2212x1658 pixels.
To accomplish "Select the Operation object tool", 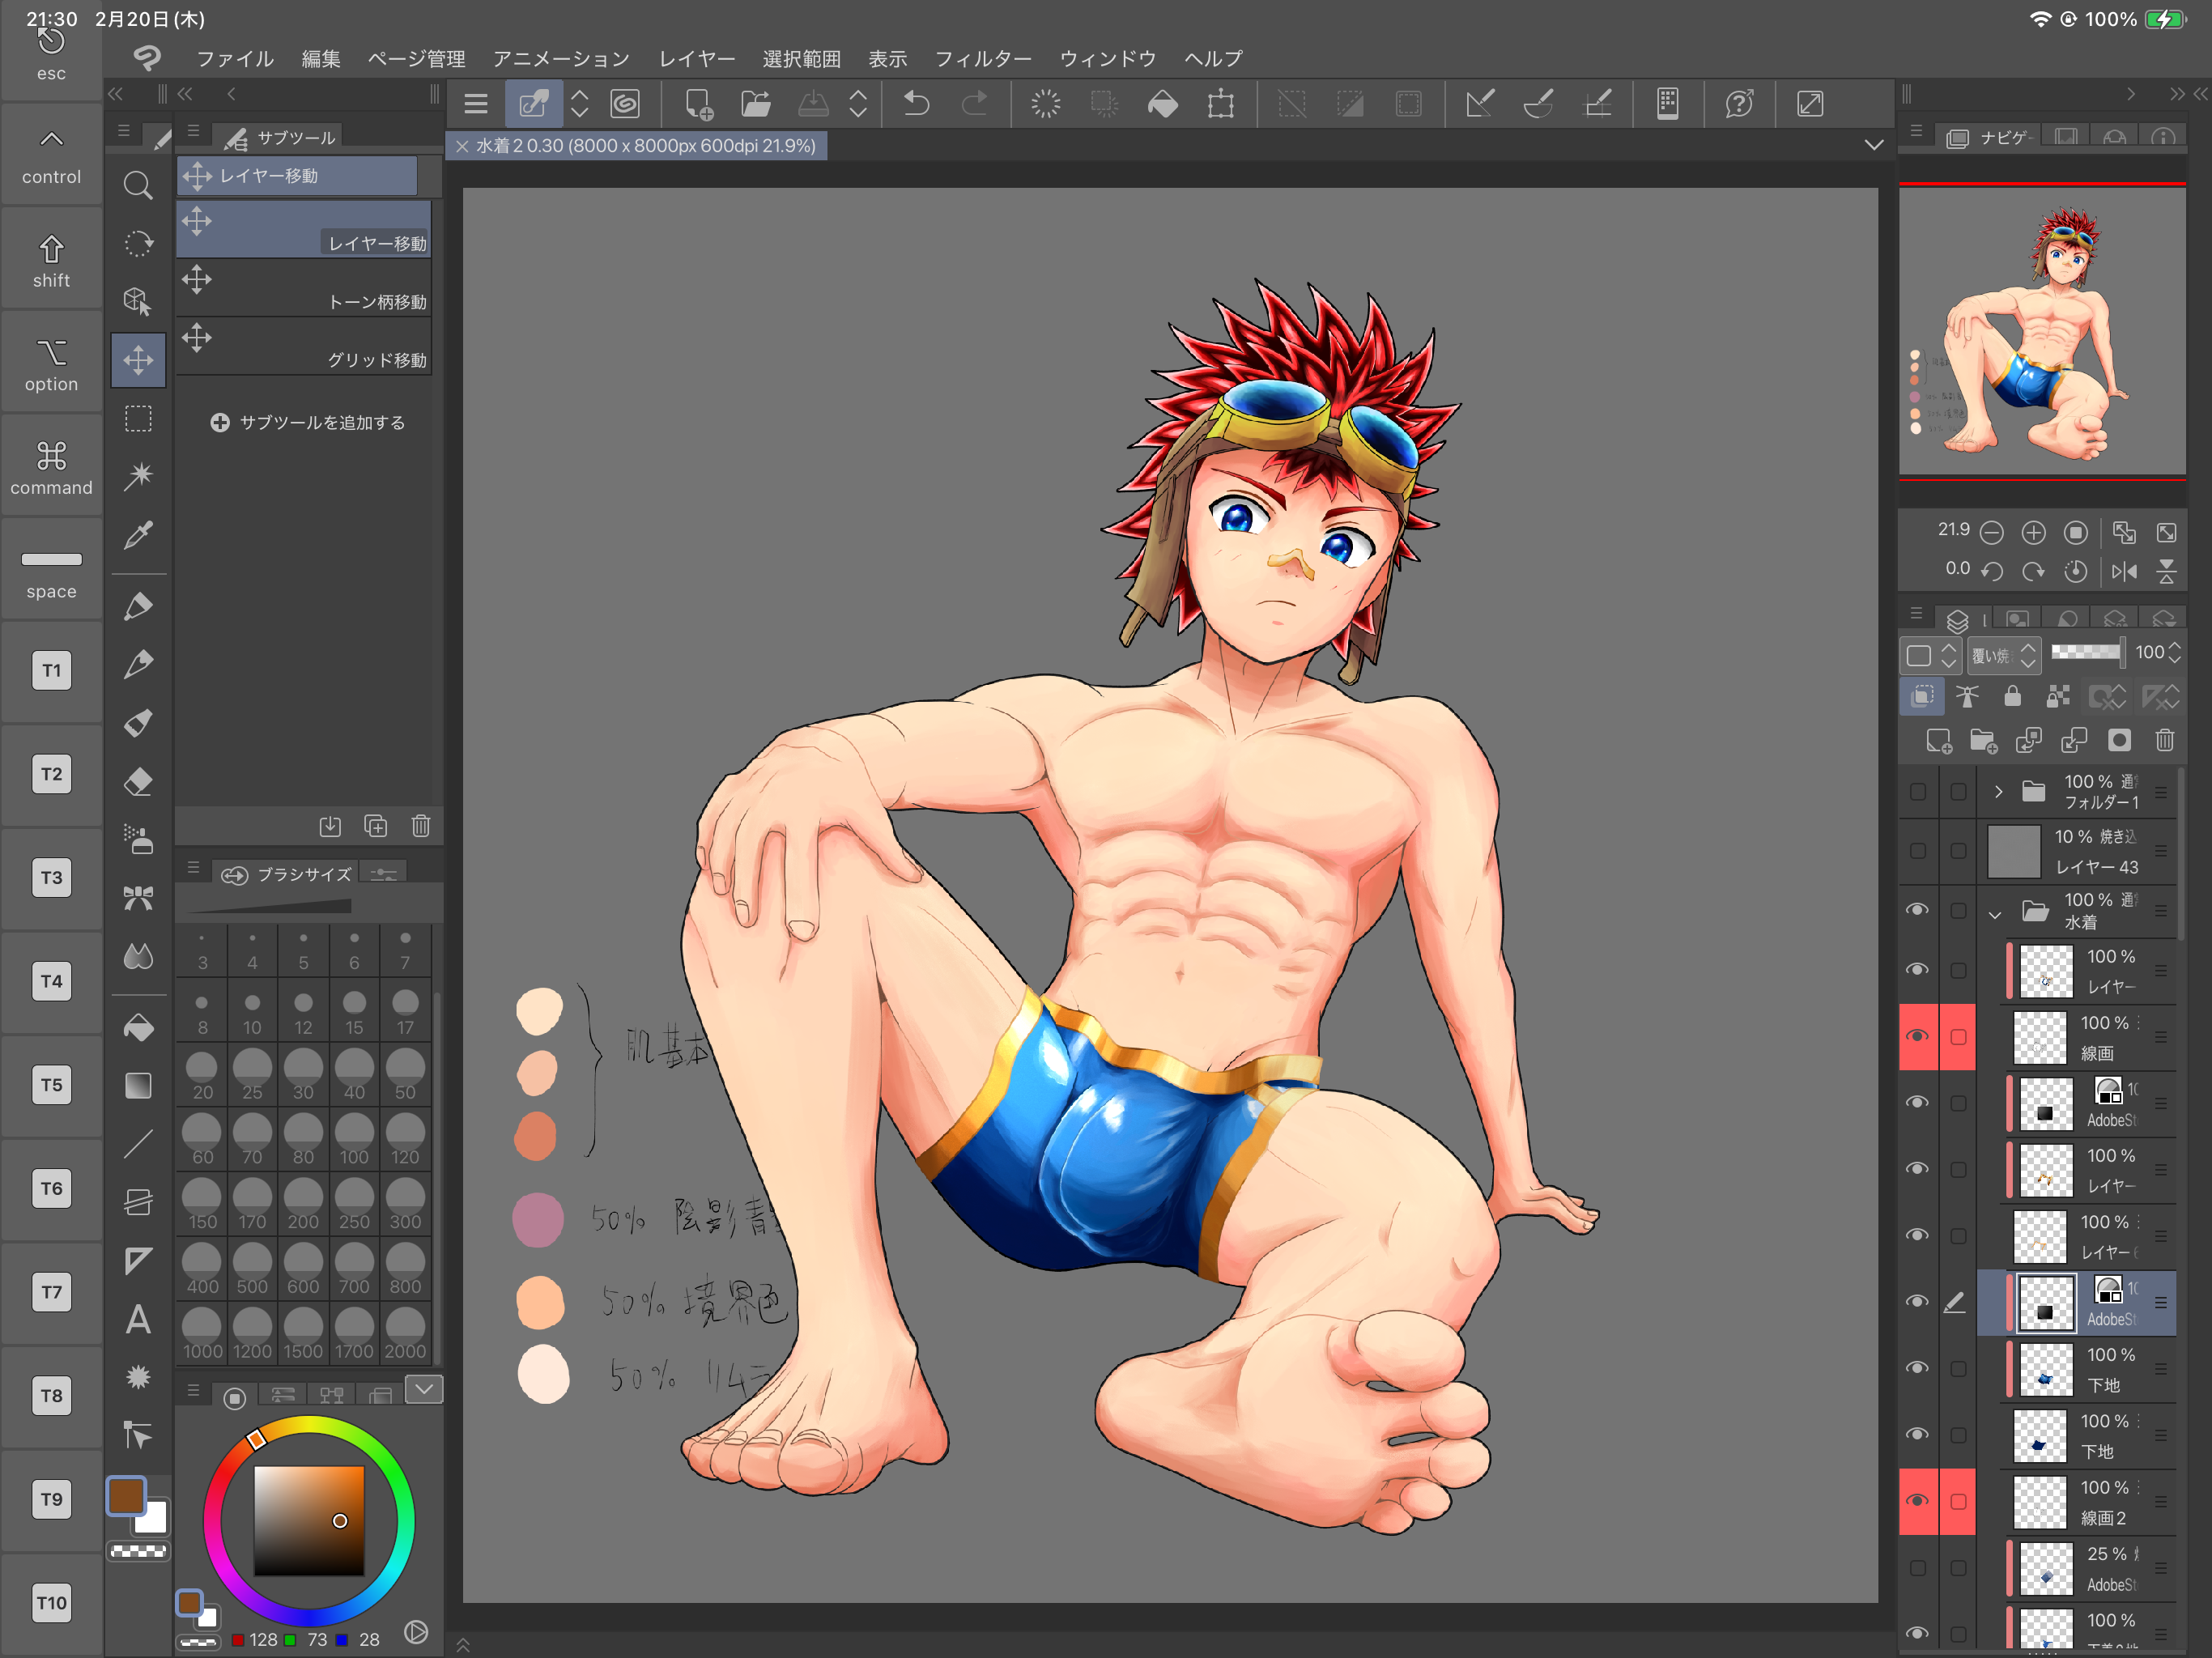I will click(x=138, y=301).
